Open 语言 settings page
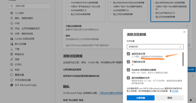This screenshot has height=103, width=196. (x=17, y=59)
